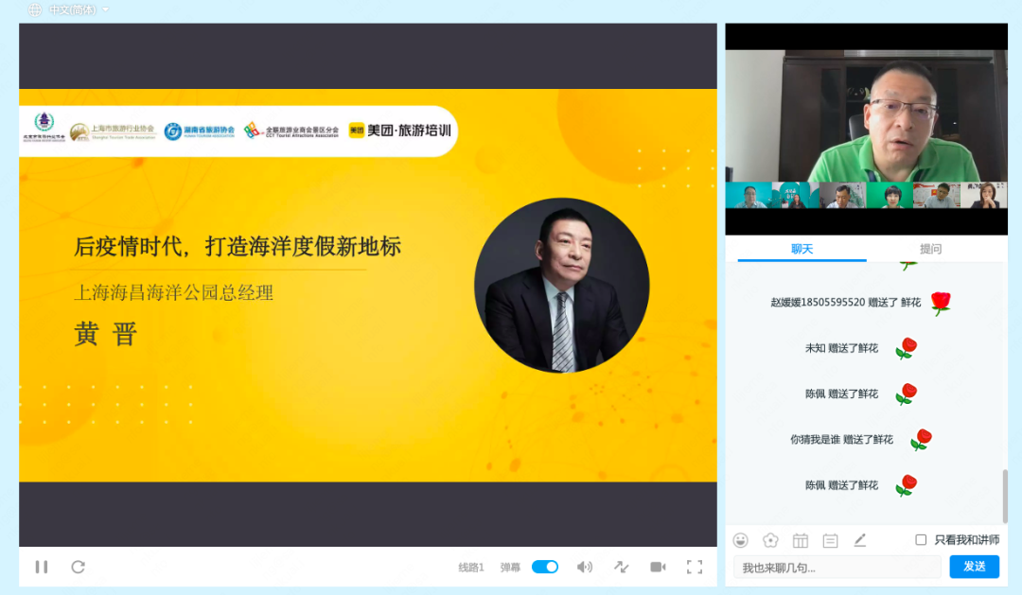
Task: Click the camera icon in player controls
Action: 658,567
